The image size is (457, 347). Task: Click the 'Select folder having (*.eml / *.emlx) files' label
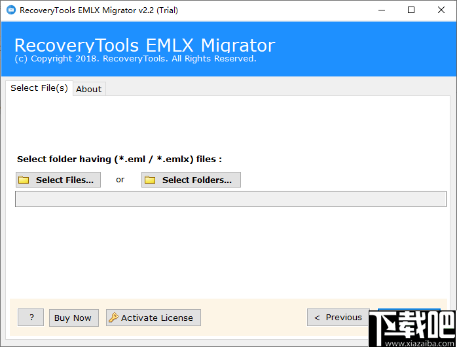(x=120, y=159)
